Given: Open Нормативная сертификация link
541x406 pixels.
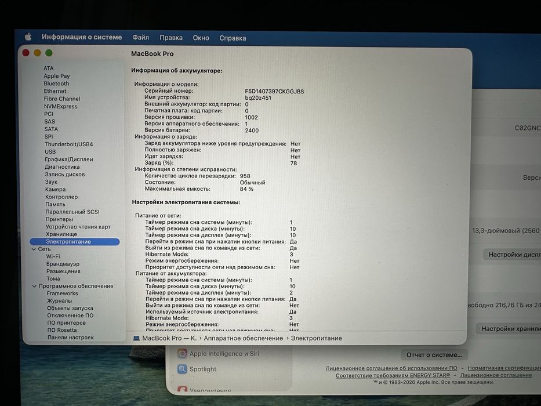Looking at the screenshot, I should [504, 368].
